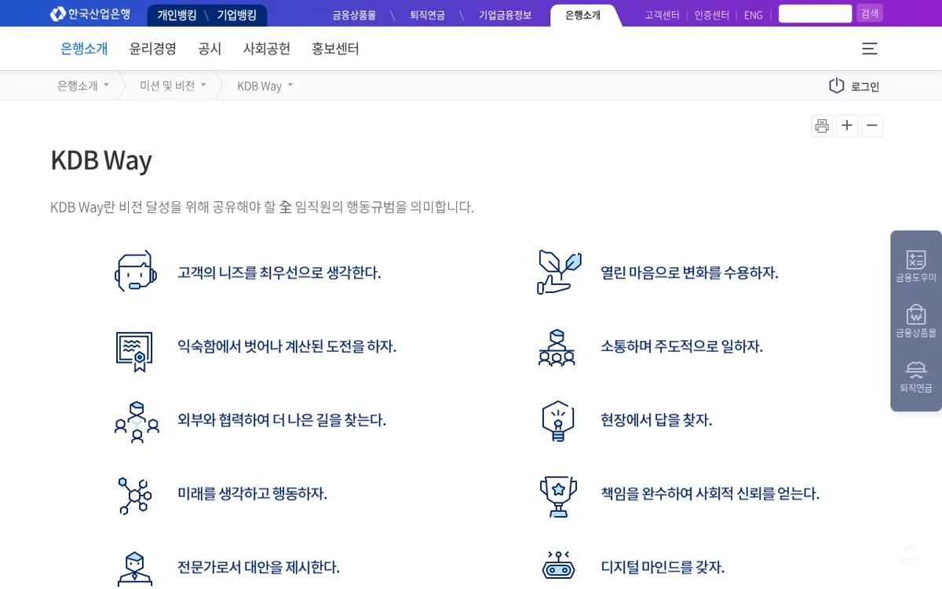Click text 미래를 생각하고 행동하자.

(x=252, y=493)
